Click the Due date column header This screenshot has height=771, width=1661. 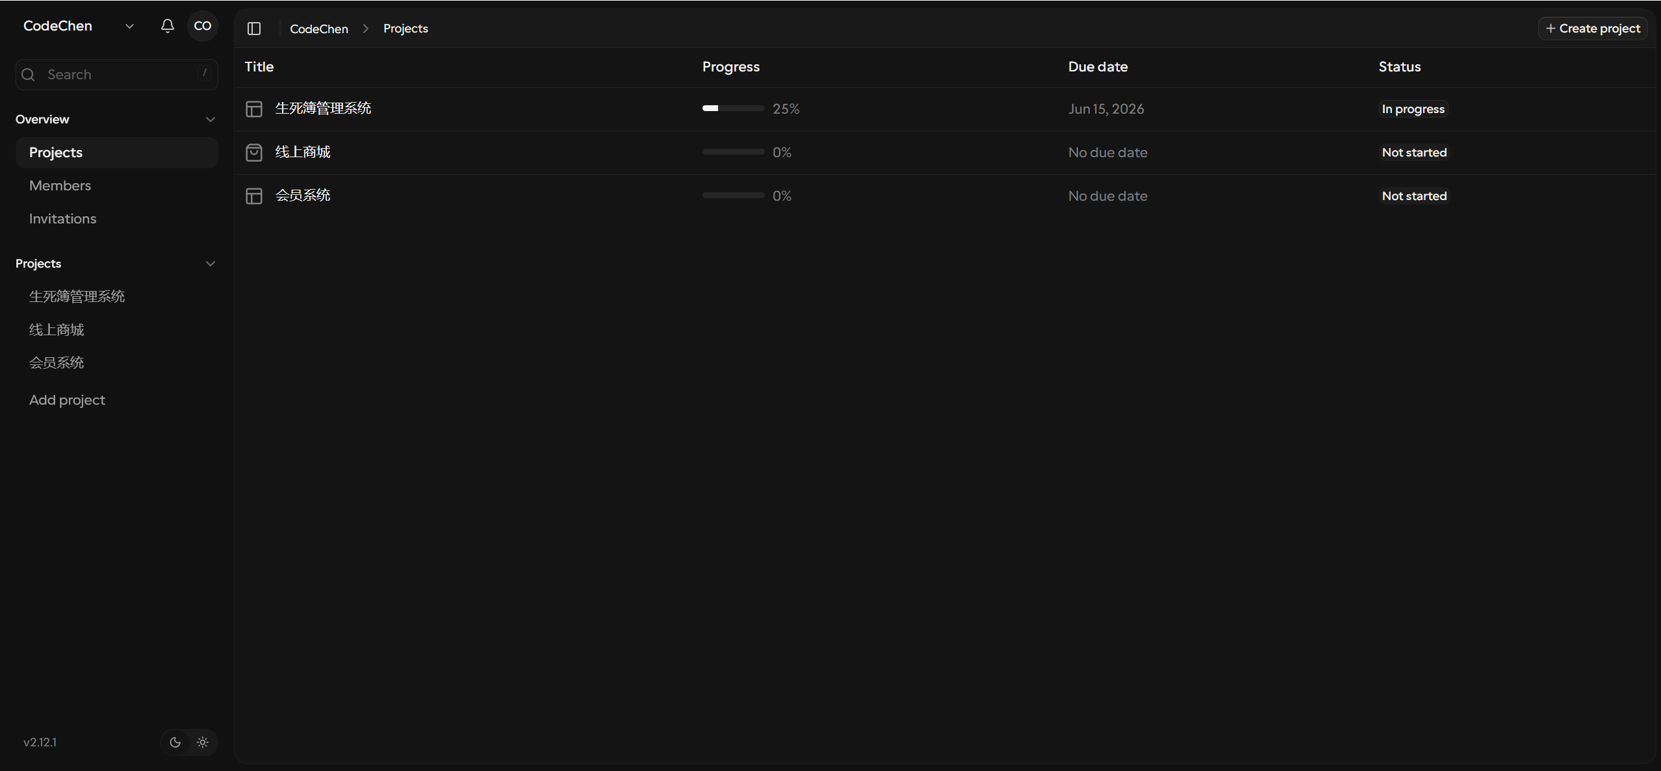click(x=1098, y=67)
